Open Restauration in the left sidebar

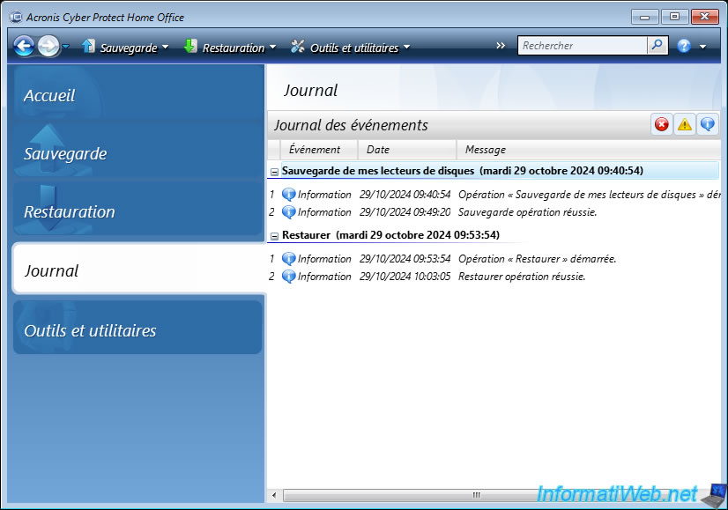[137, 211]
